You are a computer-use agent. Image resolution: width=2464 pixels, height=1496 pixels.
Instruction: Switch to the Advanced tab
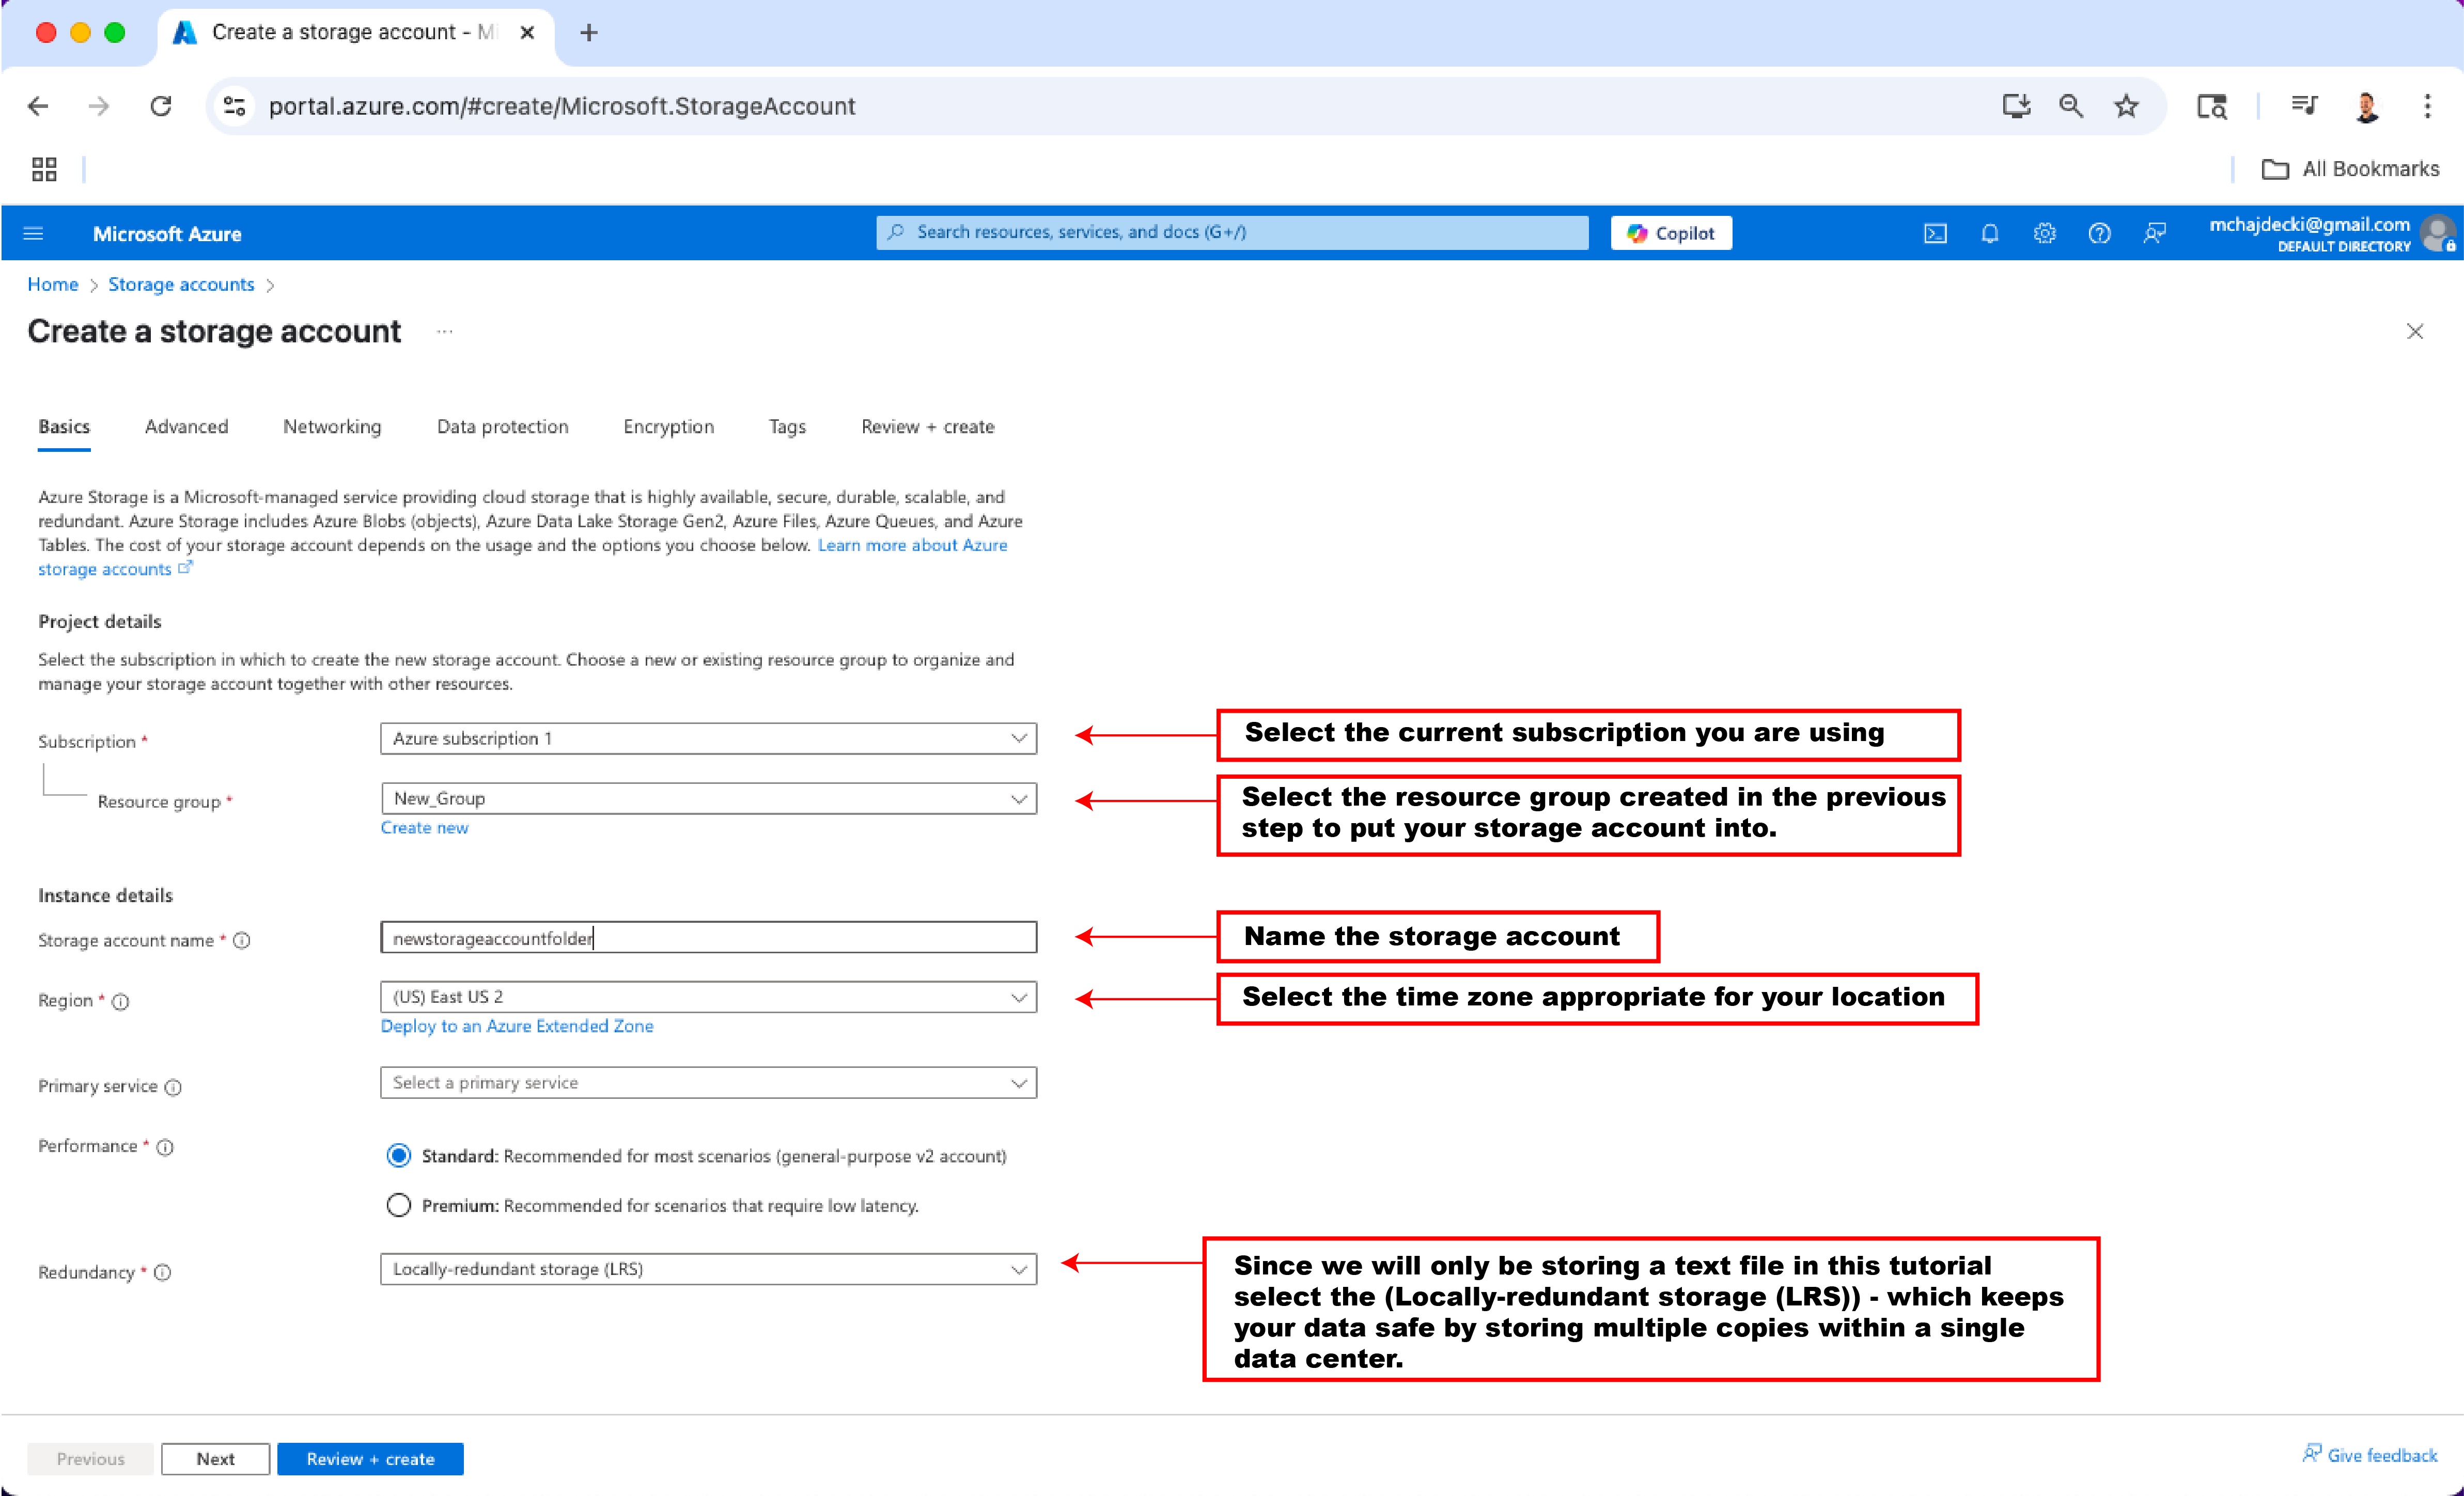tap(186, 427)
